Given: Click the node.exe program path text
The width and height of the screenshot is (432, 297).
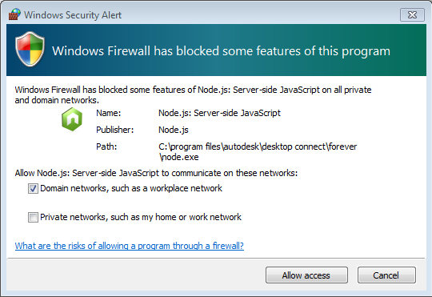Looking at the screenshot, I should 258,151.
